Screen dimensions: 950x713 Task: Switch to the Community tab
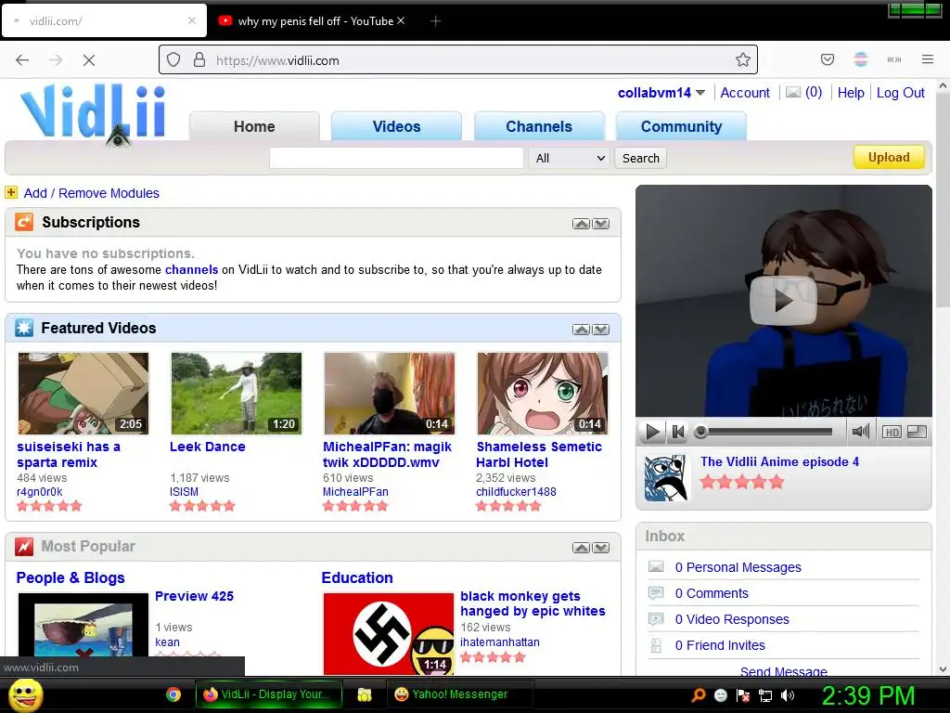(x=681, y=126)
